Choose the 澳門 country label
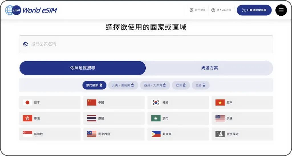The width and height of the screenshot is (292, 156). pyautogui.click(x=165, y=118)
